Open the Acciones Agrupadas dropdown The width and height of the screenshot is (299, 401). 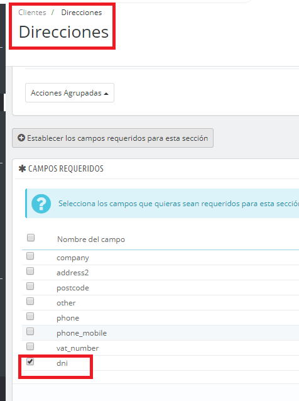pyautogui.click(x=70, y=93)
